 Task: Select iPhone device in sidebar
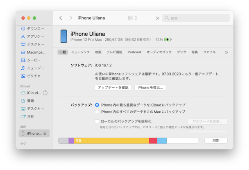coord(34,134)
